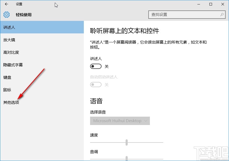Click the back arrow to return
This screenshot has width=229, height=161.
(6, 4)
